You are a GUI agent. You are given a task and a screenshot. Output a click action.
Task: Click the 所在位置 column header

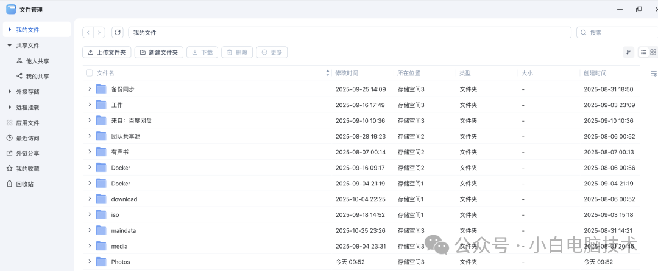[409, 73]
